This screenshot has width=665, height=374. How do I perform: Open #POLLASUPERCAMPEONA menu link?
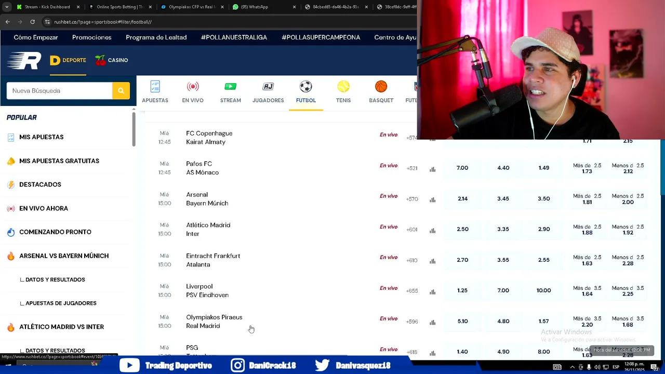click(321, 37)
